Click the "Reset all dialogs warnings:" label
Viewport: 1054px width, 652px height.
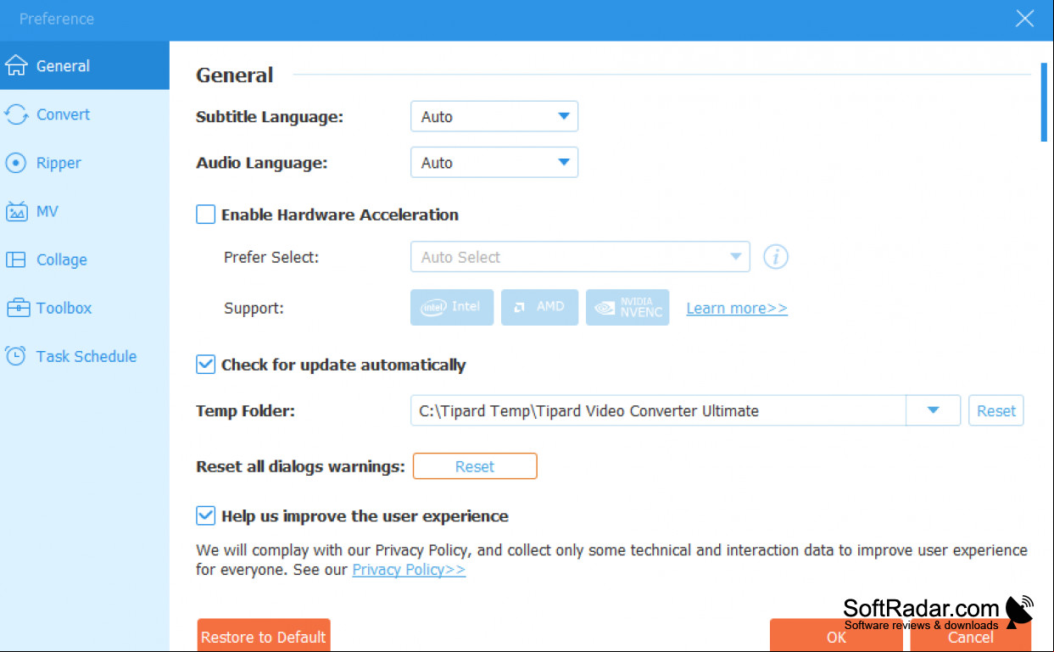click(x=300, y=466)
